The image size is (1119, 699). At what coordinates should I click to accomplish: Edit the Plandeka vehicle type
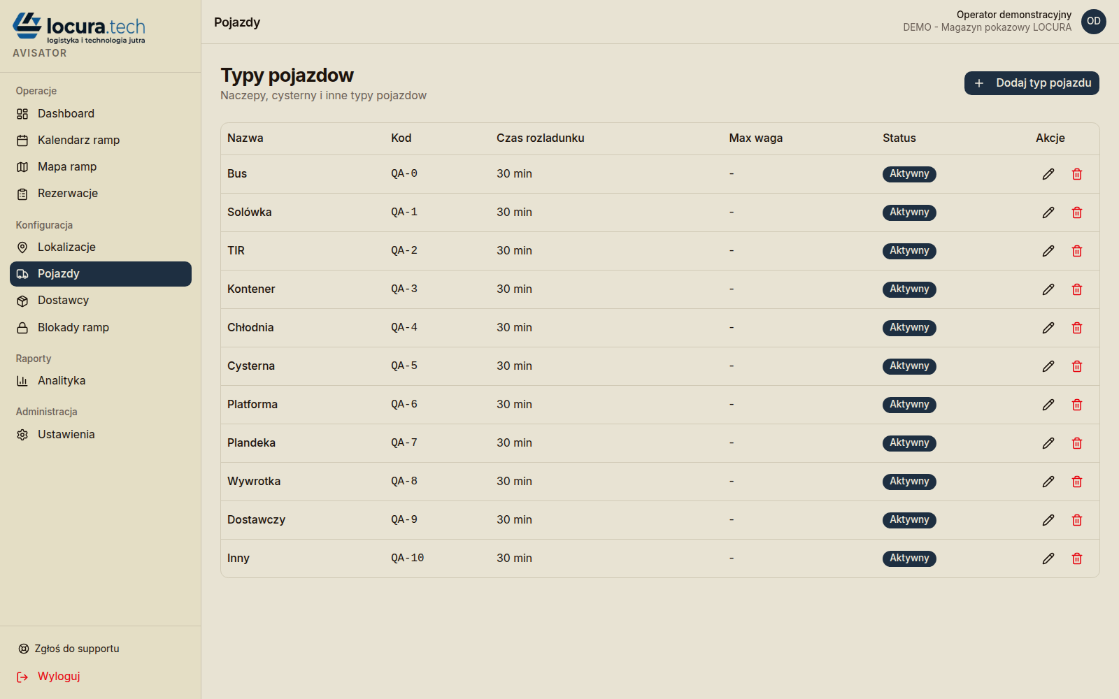[1048, 443]
